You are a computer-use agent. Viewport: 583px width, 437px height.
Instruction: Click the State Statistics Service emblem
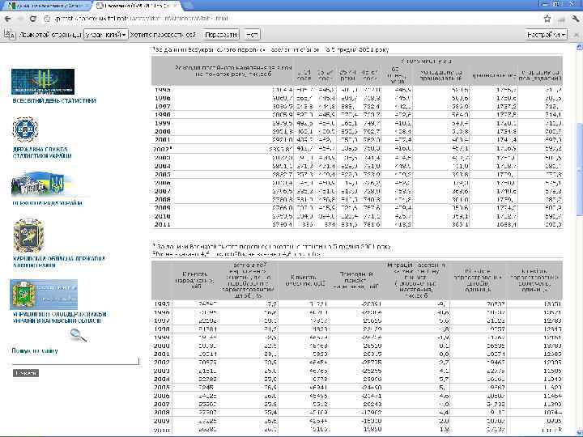point(25,129)
